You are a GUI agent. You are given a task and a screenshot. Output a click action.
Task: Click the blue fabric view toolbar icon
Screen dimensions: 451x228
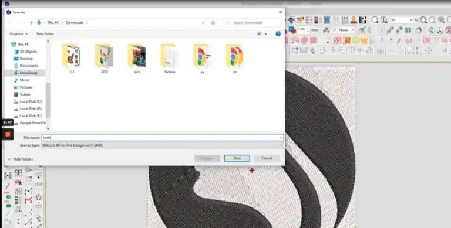tap(327, 20)
